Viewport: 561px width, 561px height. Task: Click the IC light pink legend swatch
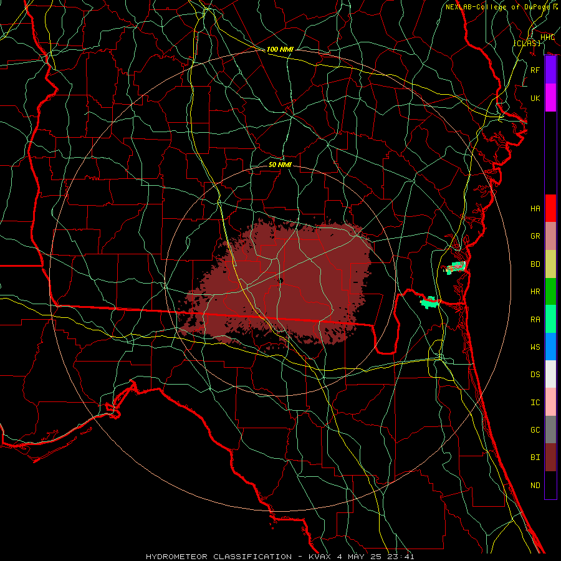pyautogui.click(x=550, y=402)
